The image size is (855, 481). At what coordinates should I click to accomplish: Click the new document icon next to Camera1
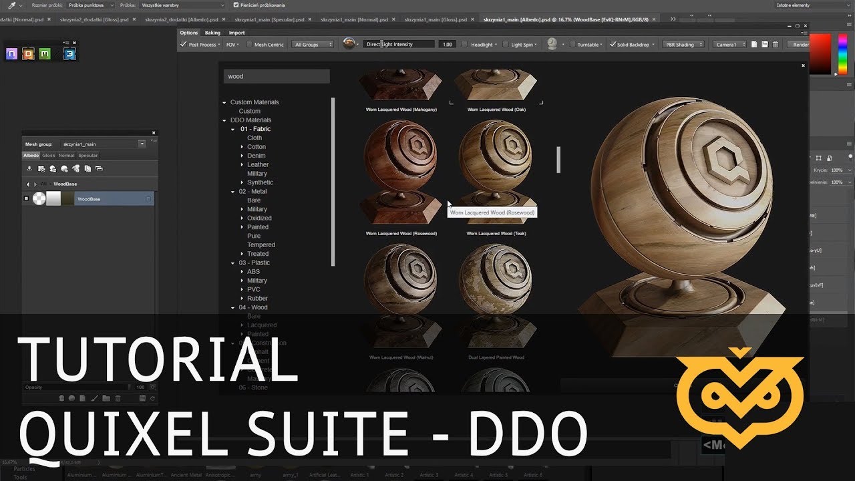coord(754,44)
